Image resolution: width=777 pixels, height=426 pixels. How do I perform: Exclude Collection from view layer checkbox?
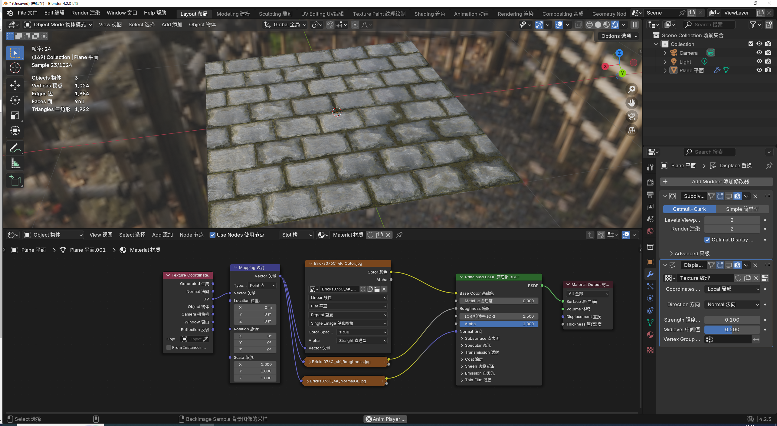pyautogui.click(x=750, y=44)
